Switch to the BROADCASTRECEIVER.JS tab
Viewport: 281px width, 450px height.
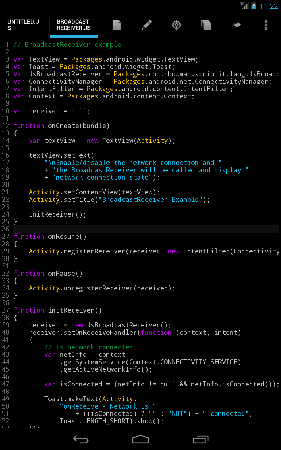pos(74,25)
